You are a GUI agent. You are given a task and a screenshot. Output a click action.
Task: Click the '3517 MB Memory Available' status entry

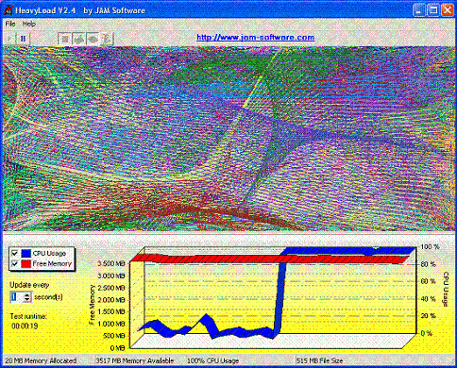pyautogui.click(x=135, y=360)
